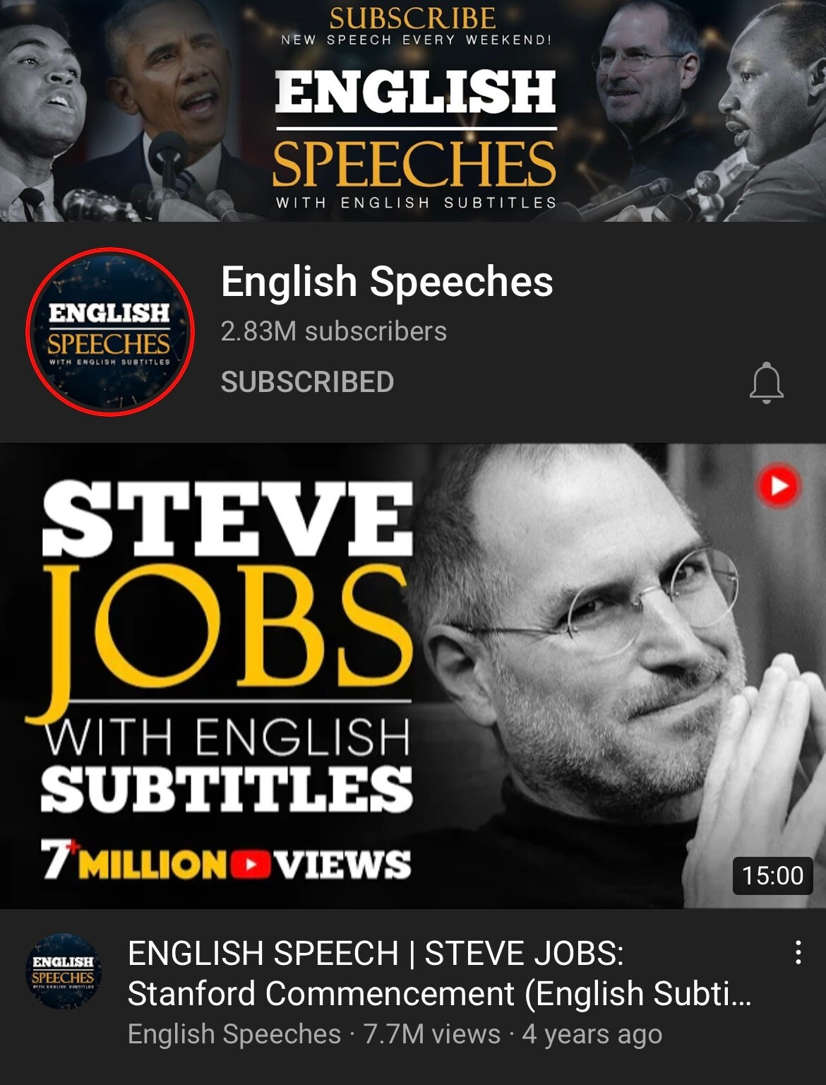Tap the '2.83M subscribers' text

[333, 331]
